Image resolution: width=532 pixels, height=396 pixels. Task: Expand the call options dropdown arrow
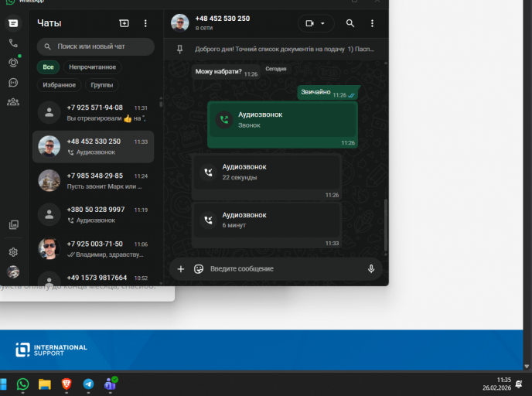pos(322,23)
